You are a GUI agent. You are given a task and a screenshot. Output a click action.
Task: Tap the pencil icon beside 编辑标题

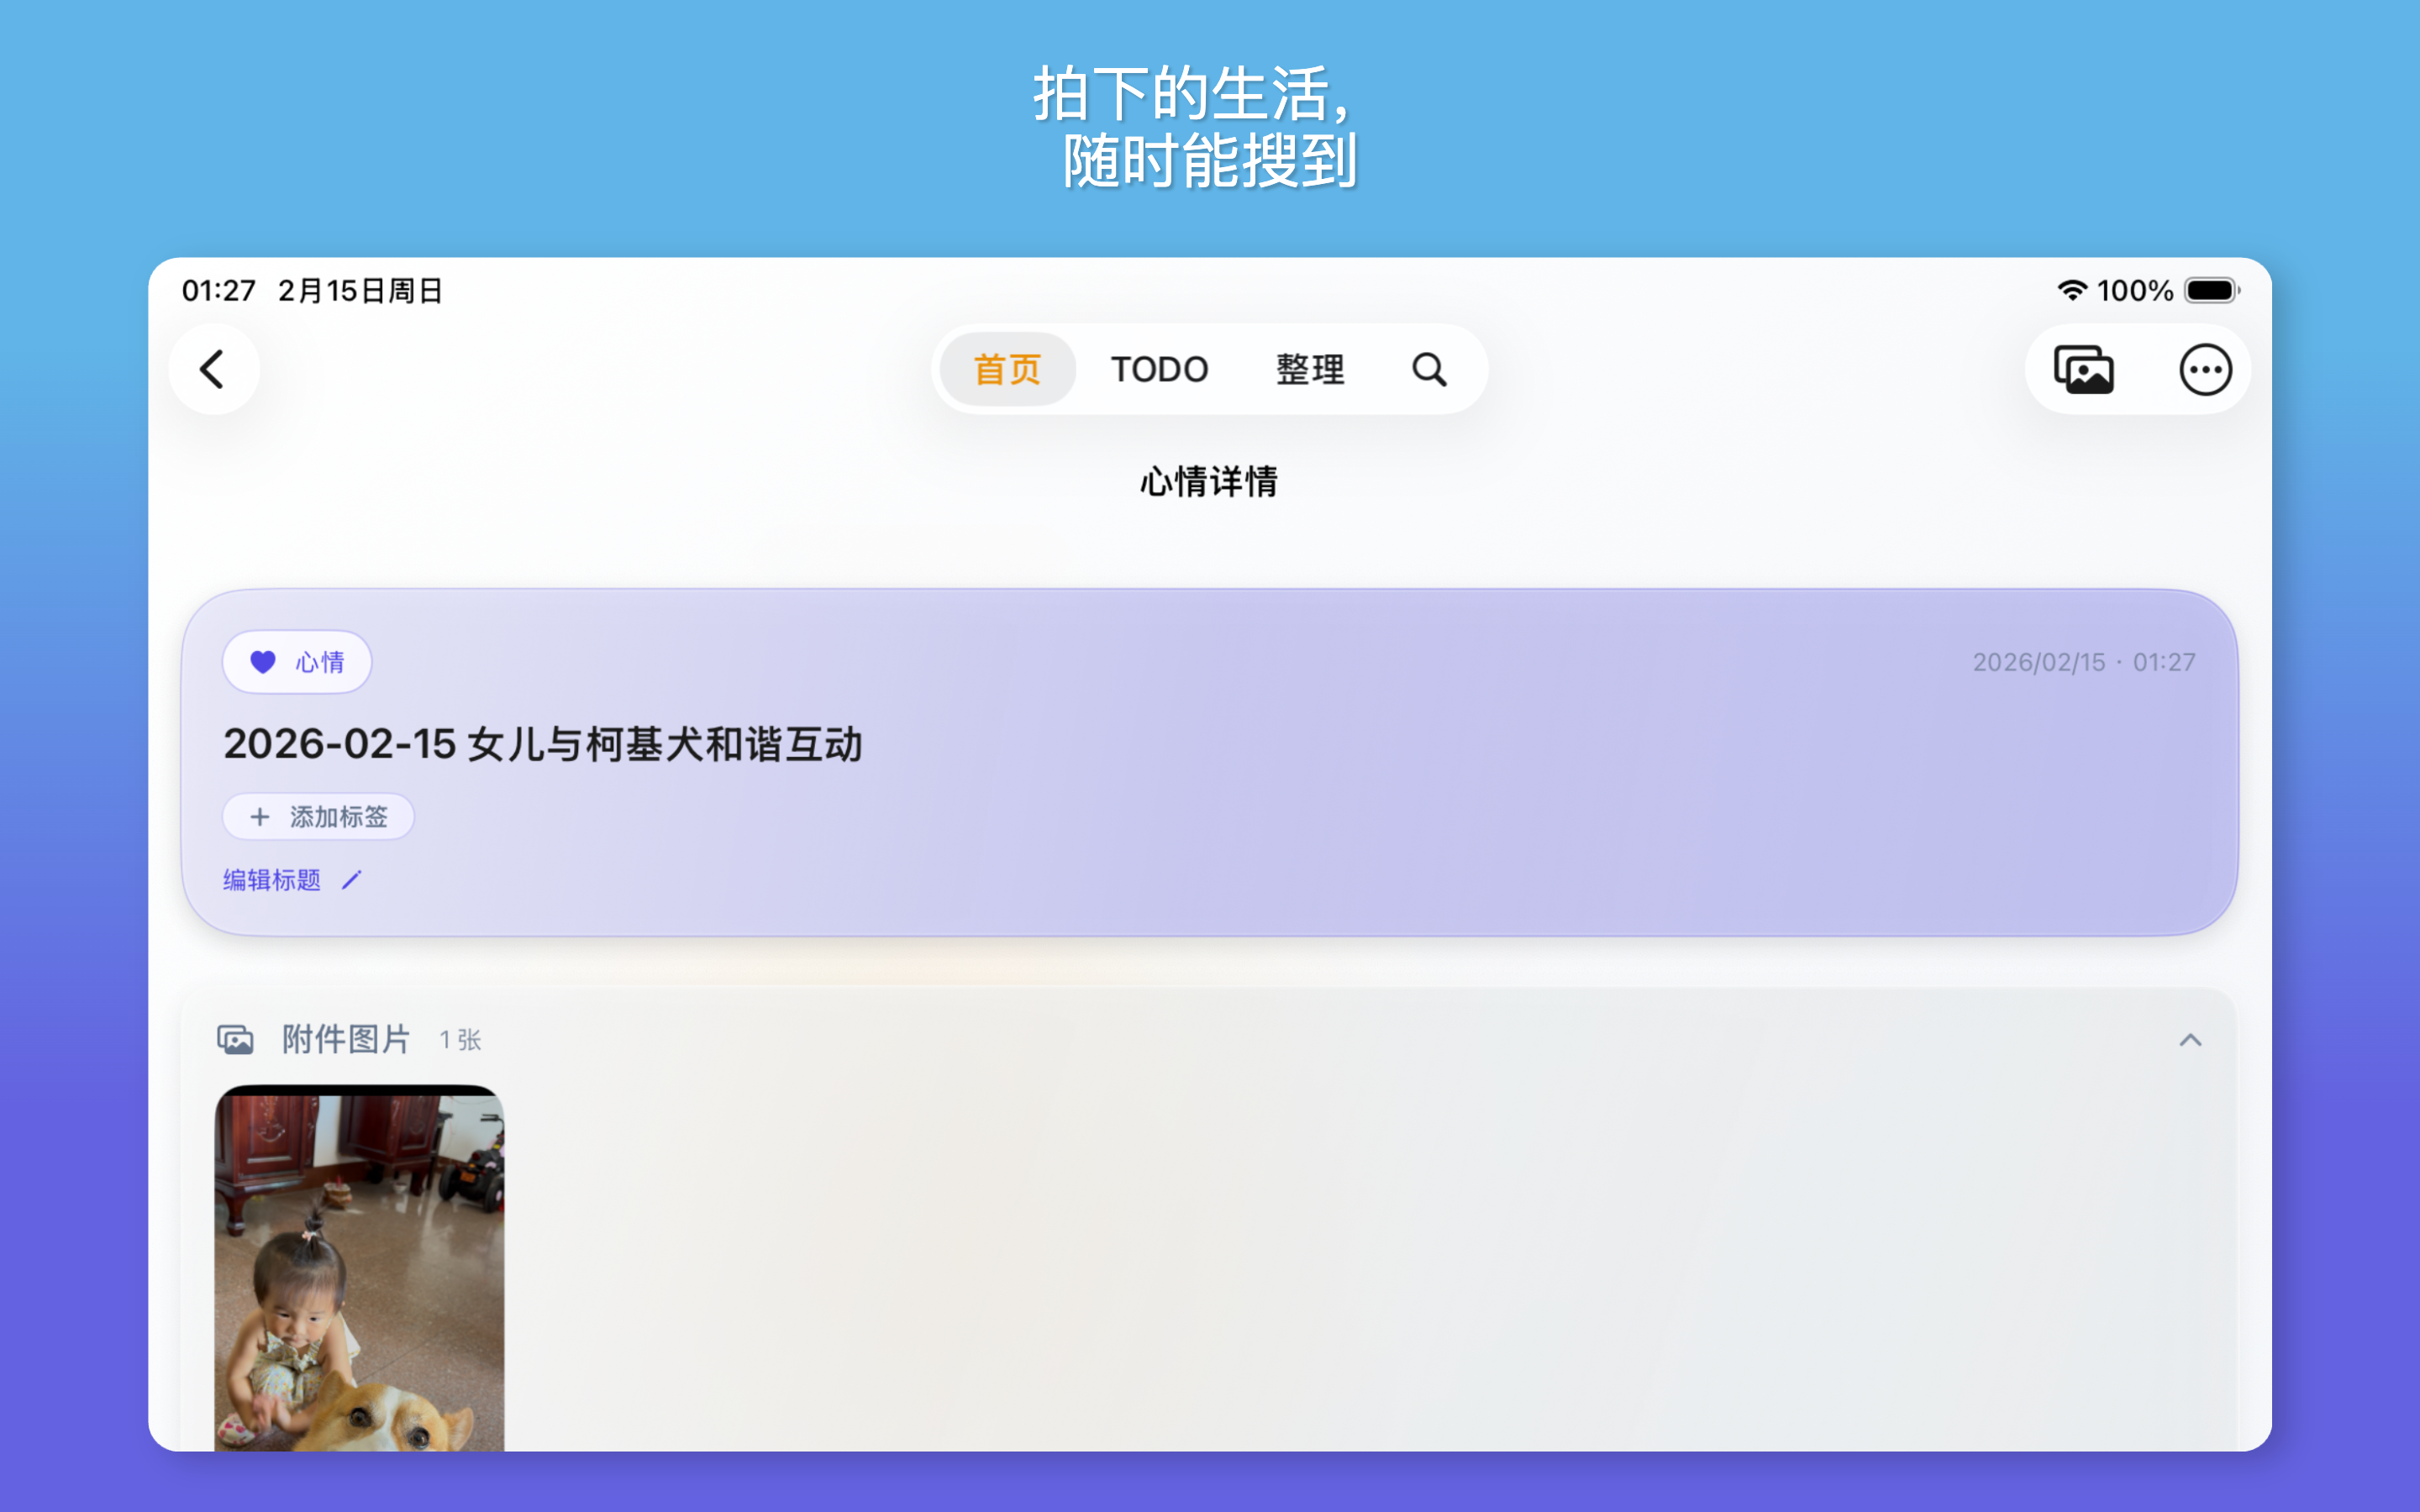(x=352, y=880)
